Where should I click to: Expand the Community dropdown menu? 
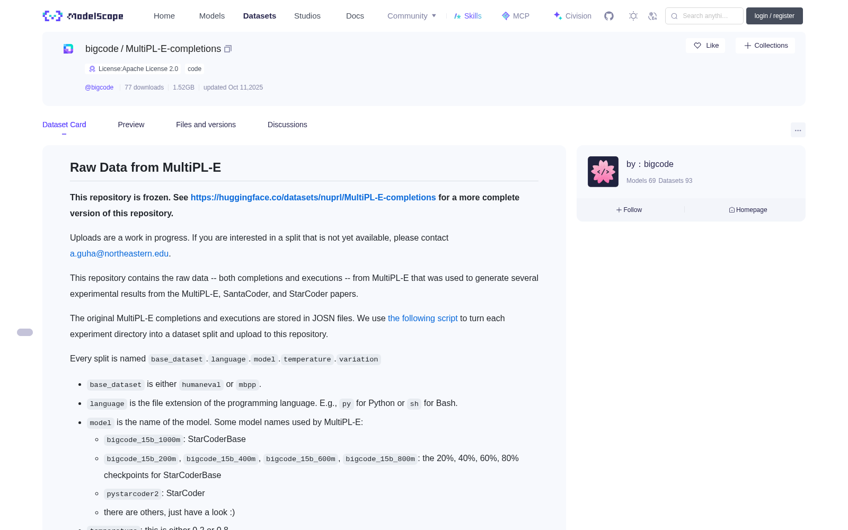[x=412, y=16]
